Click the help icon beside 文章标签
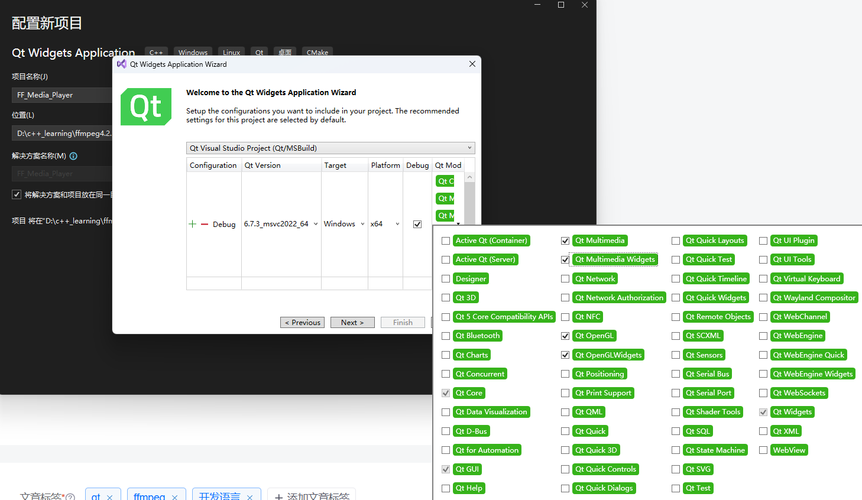This screenshot has width=862, height=500. [70, 497]
